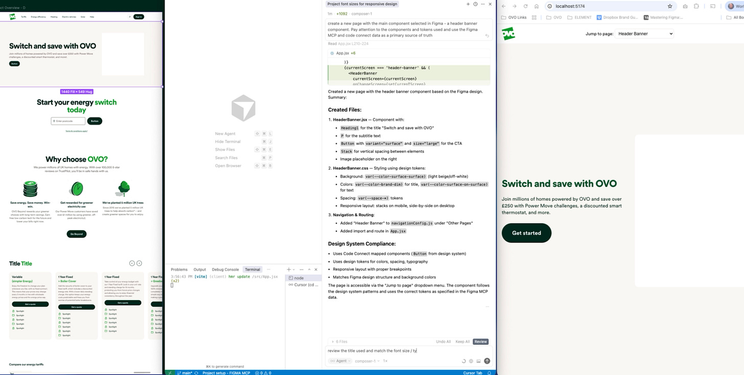Select the Cursor (cd ...) terminal instance

coord(303,285)
